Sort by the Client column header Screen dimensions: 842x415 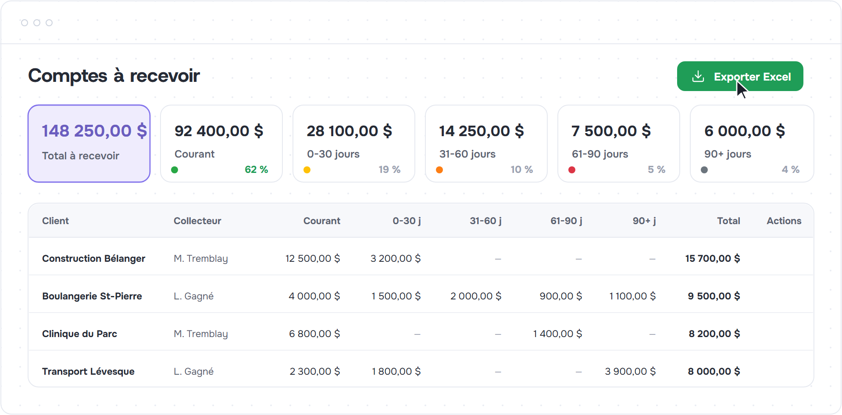click(x=55, y=221)
